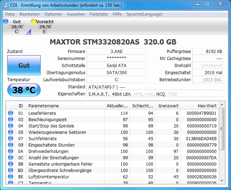Click the 38 °C temperature display

pos(24,90)
